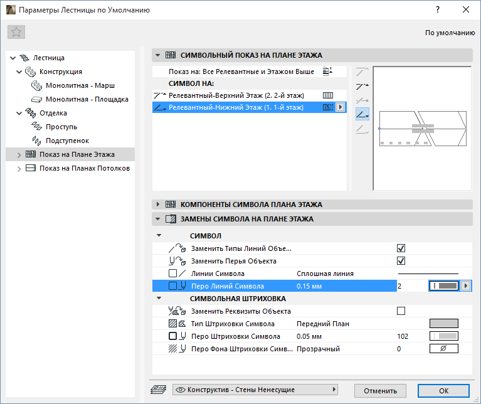Select second stair symbol icon with up arrow
The width and height of the screenshot is (481, 404).
coord(362,86)
